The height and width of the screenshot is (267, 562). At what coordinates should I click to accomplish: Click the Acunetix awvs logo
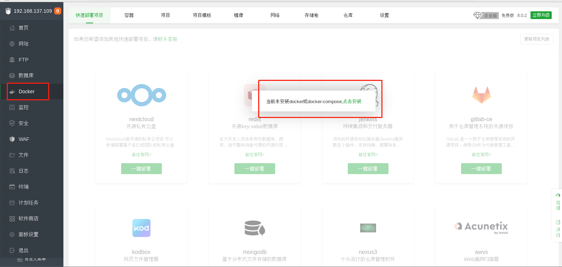coord(481,227)
